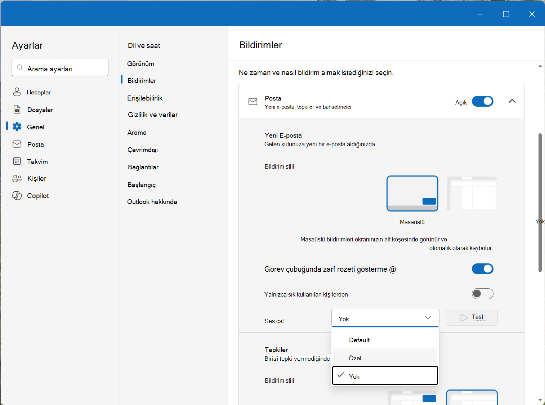Viewport: 545px width, 405px height.
Task: Click the Copilot icon
Action: pyautogui.click(x=17, y=196)
